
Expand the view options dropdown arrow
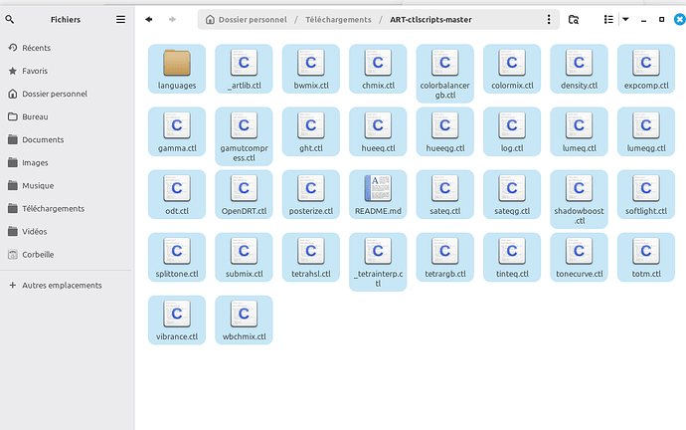624,19
